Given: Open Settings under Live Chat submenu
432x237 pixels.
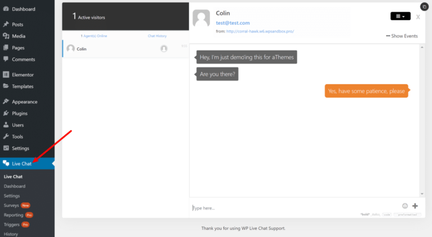Looking at the screenshot, I should 12,195.
